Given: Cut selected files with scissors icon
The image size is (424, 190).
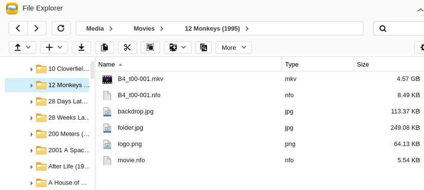Looking at the screenshot, I should (127, 48).
